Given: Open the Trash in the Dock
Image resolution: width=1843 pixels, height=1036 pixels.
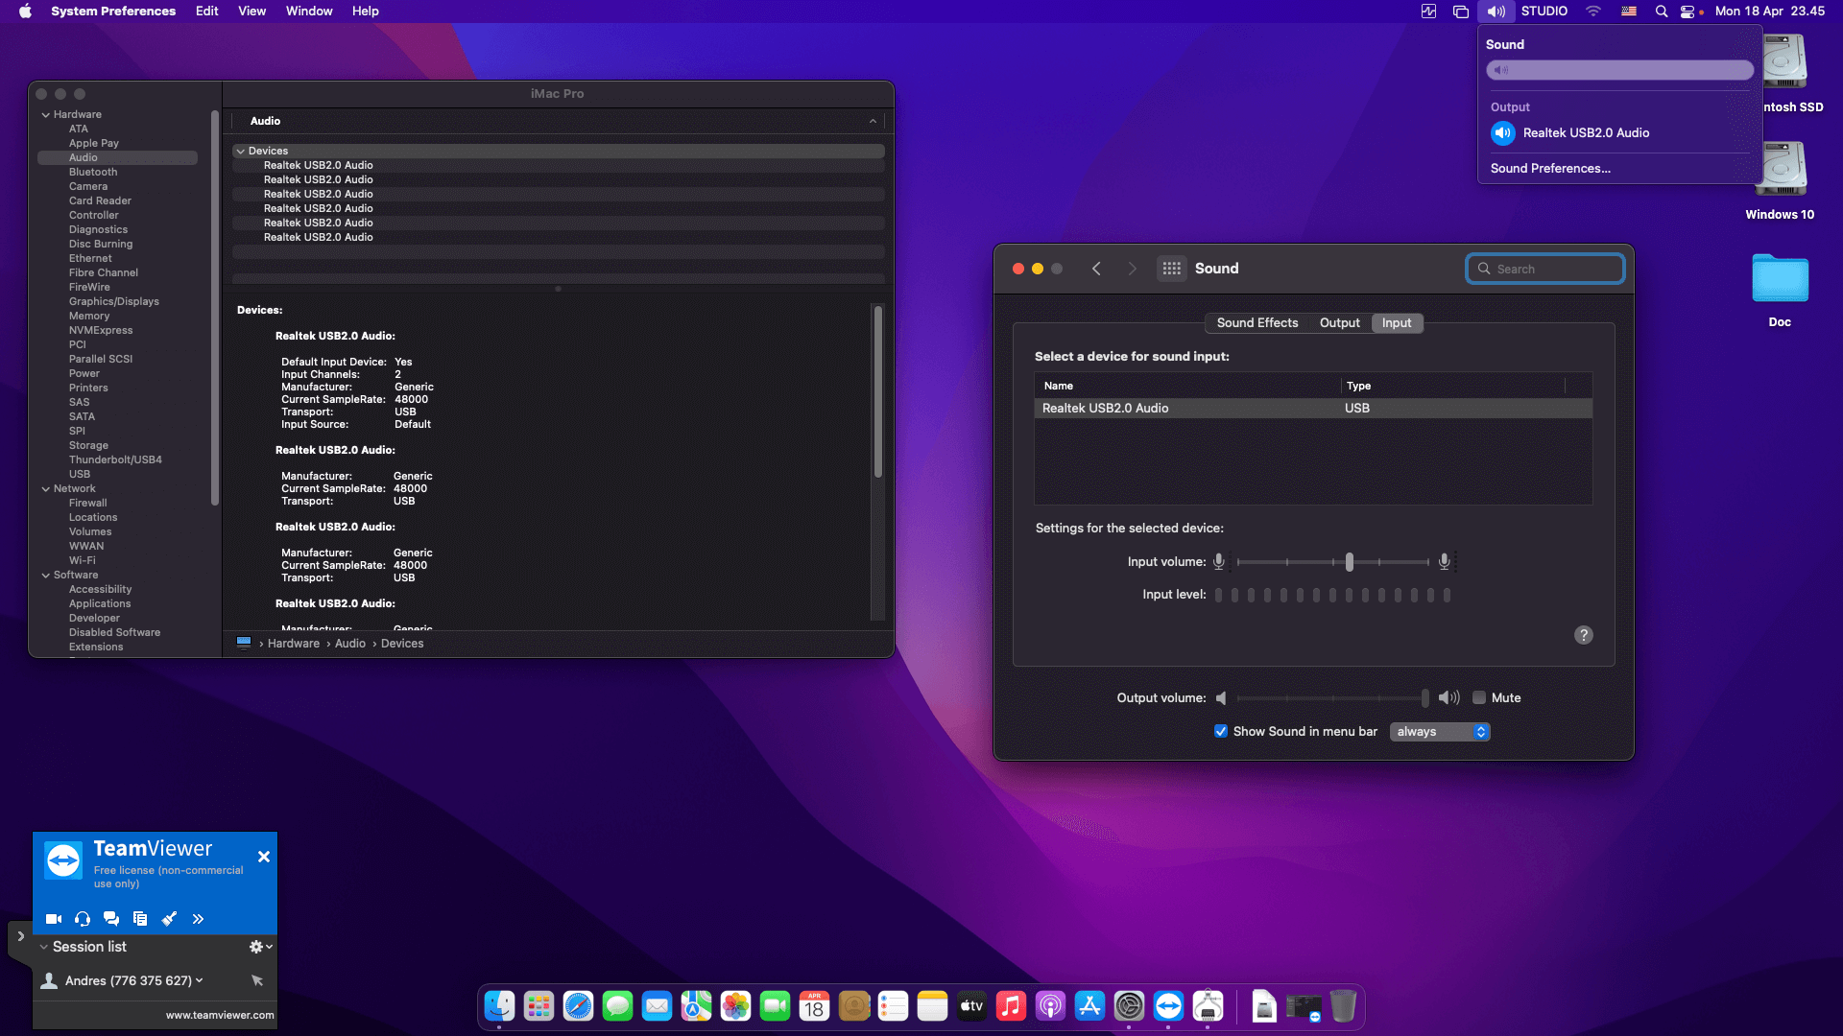Looking at the screenshot, I should (1343, 1006).
